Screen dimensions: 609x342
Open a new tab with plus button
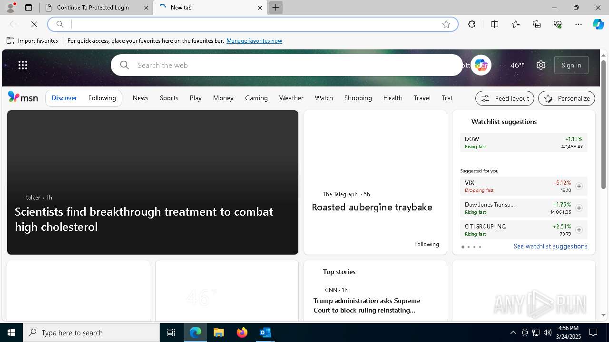click(275, 8)
